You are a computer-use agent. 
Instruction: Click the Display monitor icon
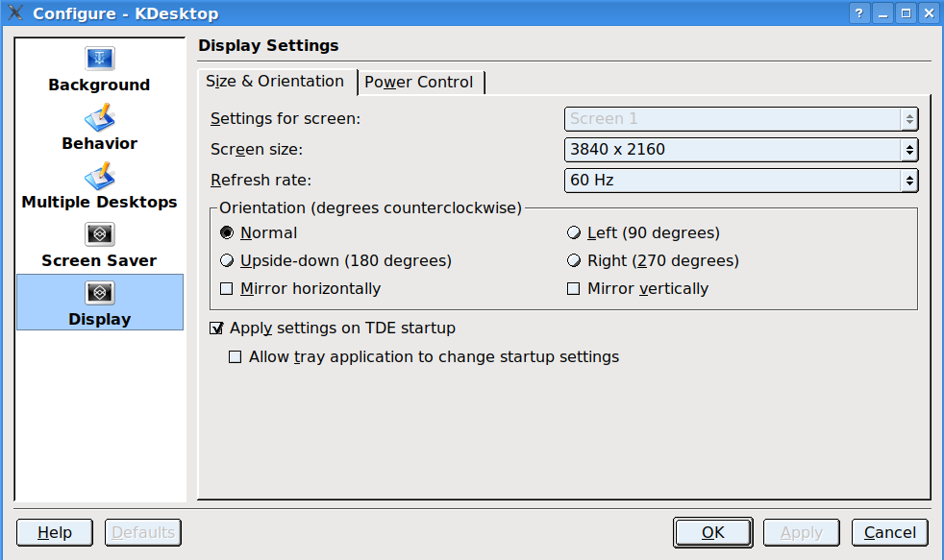(x=100, y=293)
